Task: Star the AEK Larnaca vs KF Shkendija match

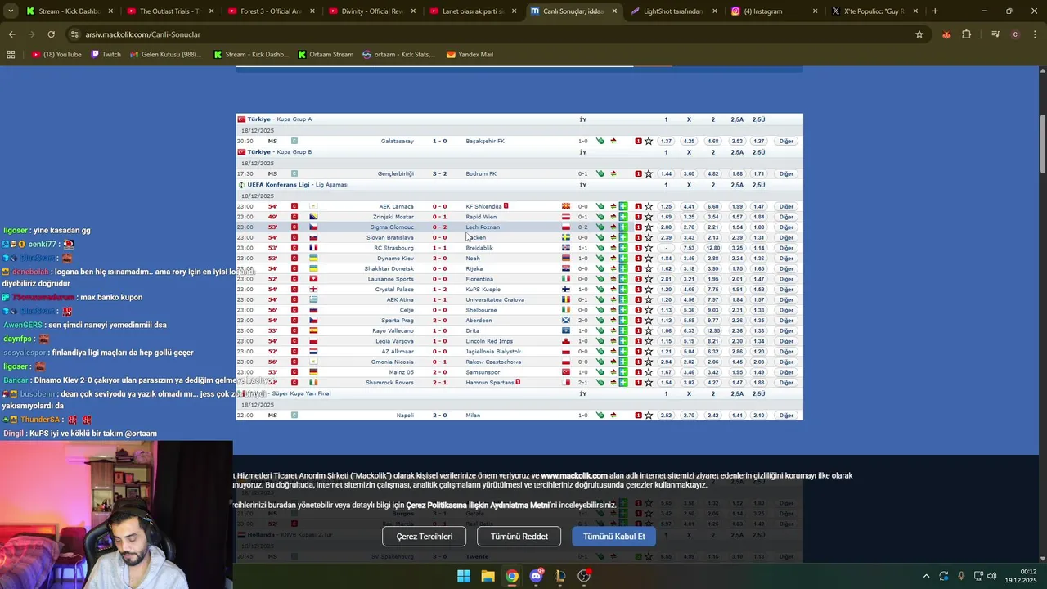Action: coord(649,206)
